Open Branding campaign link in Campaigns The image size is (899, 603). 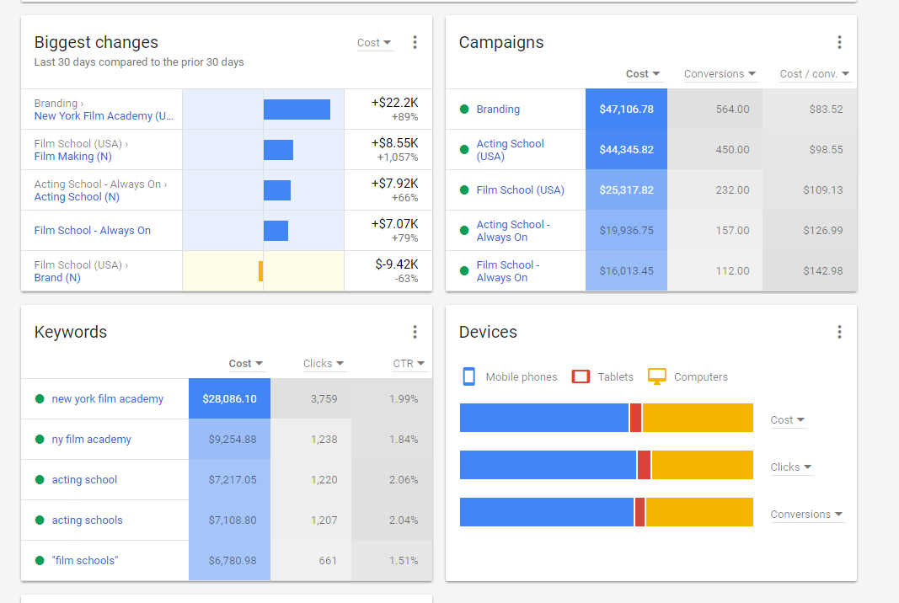498,109
